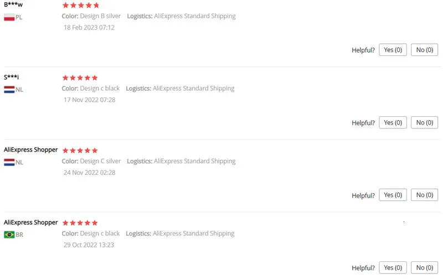Select No for the Brazil shopper's review

[424, 267]
